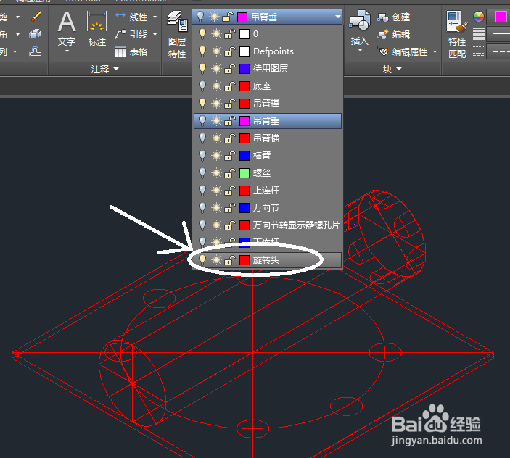This screenshot has height=458, width=510.
Task: Freeze the 横臂 layer sun icon
Action: [x=216, y=156]
